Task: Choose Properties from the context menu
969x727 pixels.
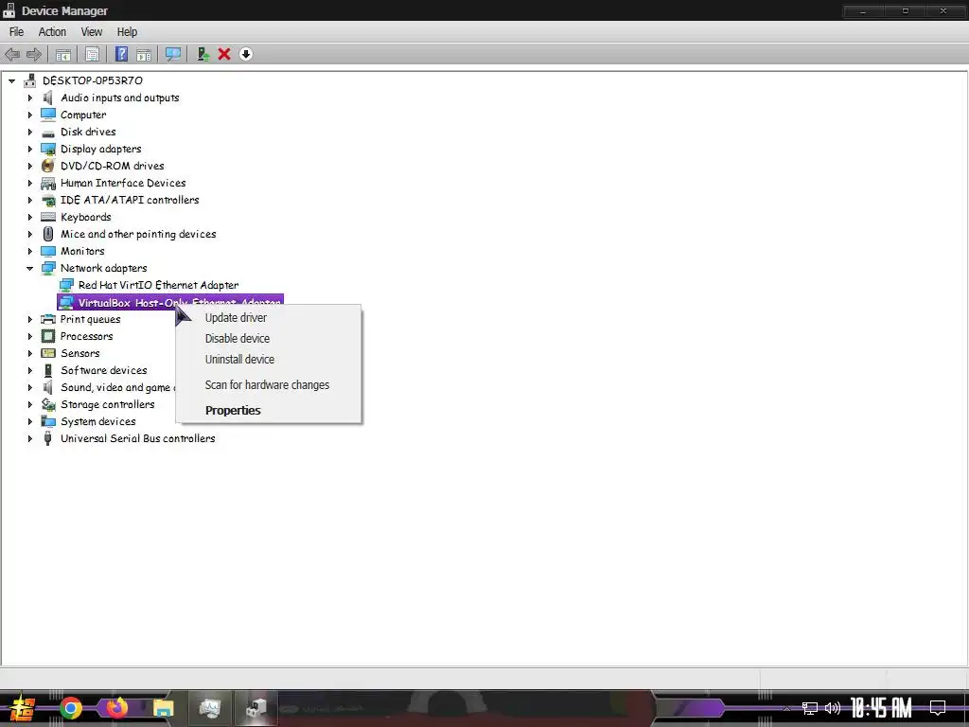Action: 268,411
